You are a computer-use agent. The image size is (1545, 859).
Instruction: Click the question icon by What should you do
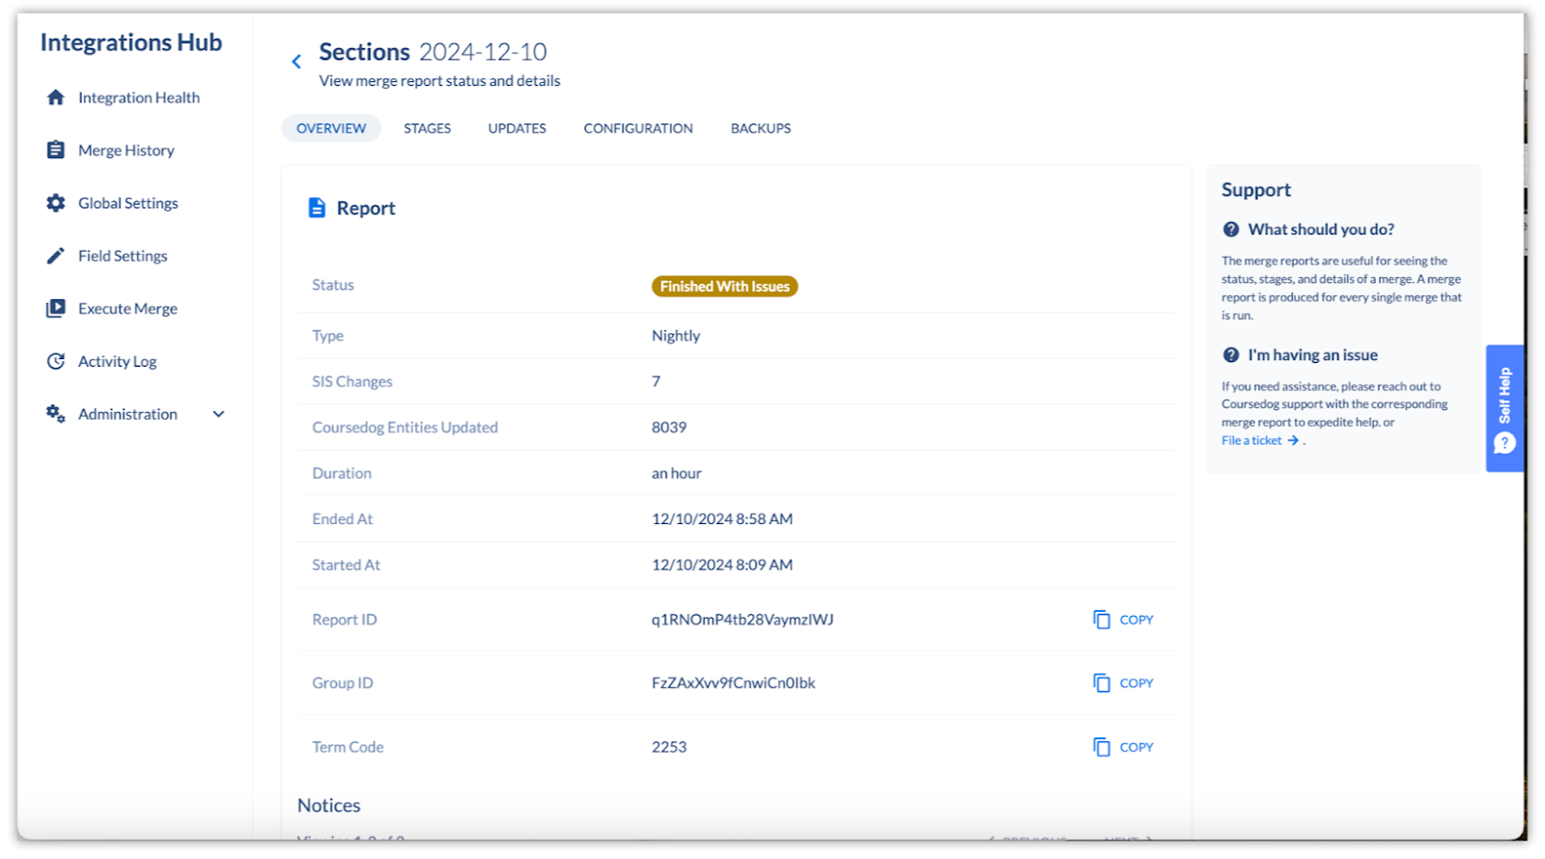(x=1231, y=230)
